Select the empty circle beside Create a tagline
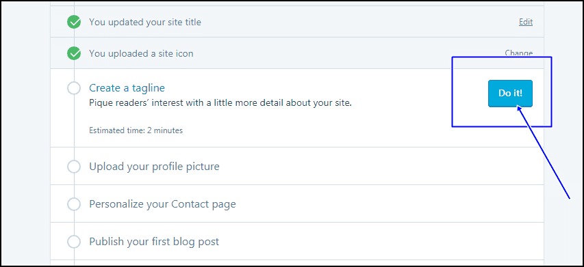Image resolution: width=584 pixels, height=267 pixels. coord(74,88)
